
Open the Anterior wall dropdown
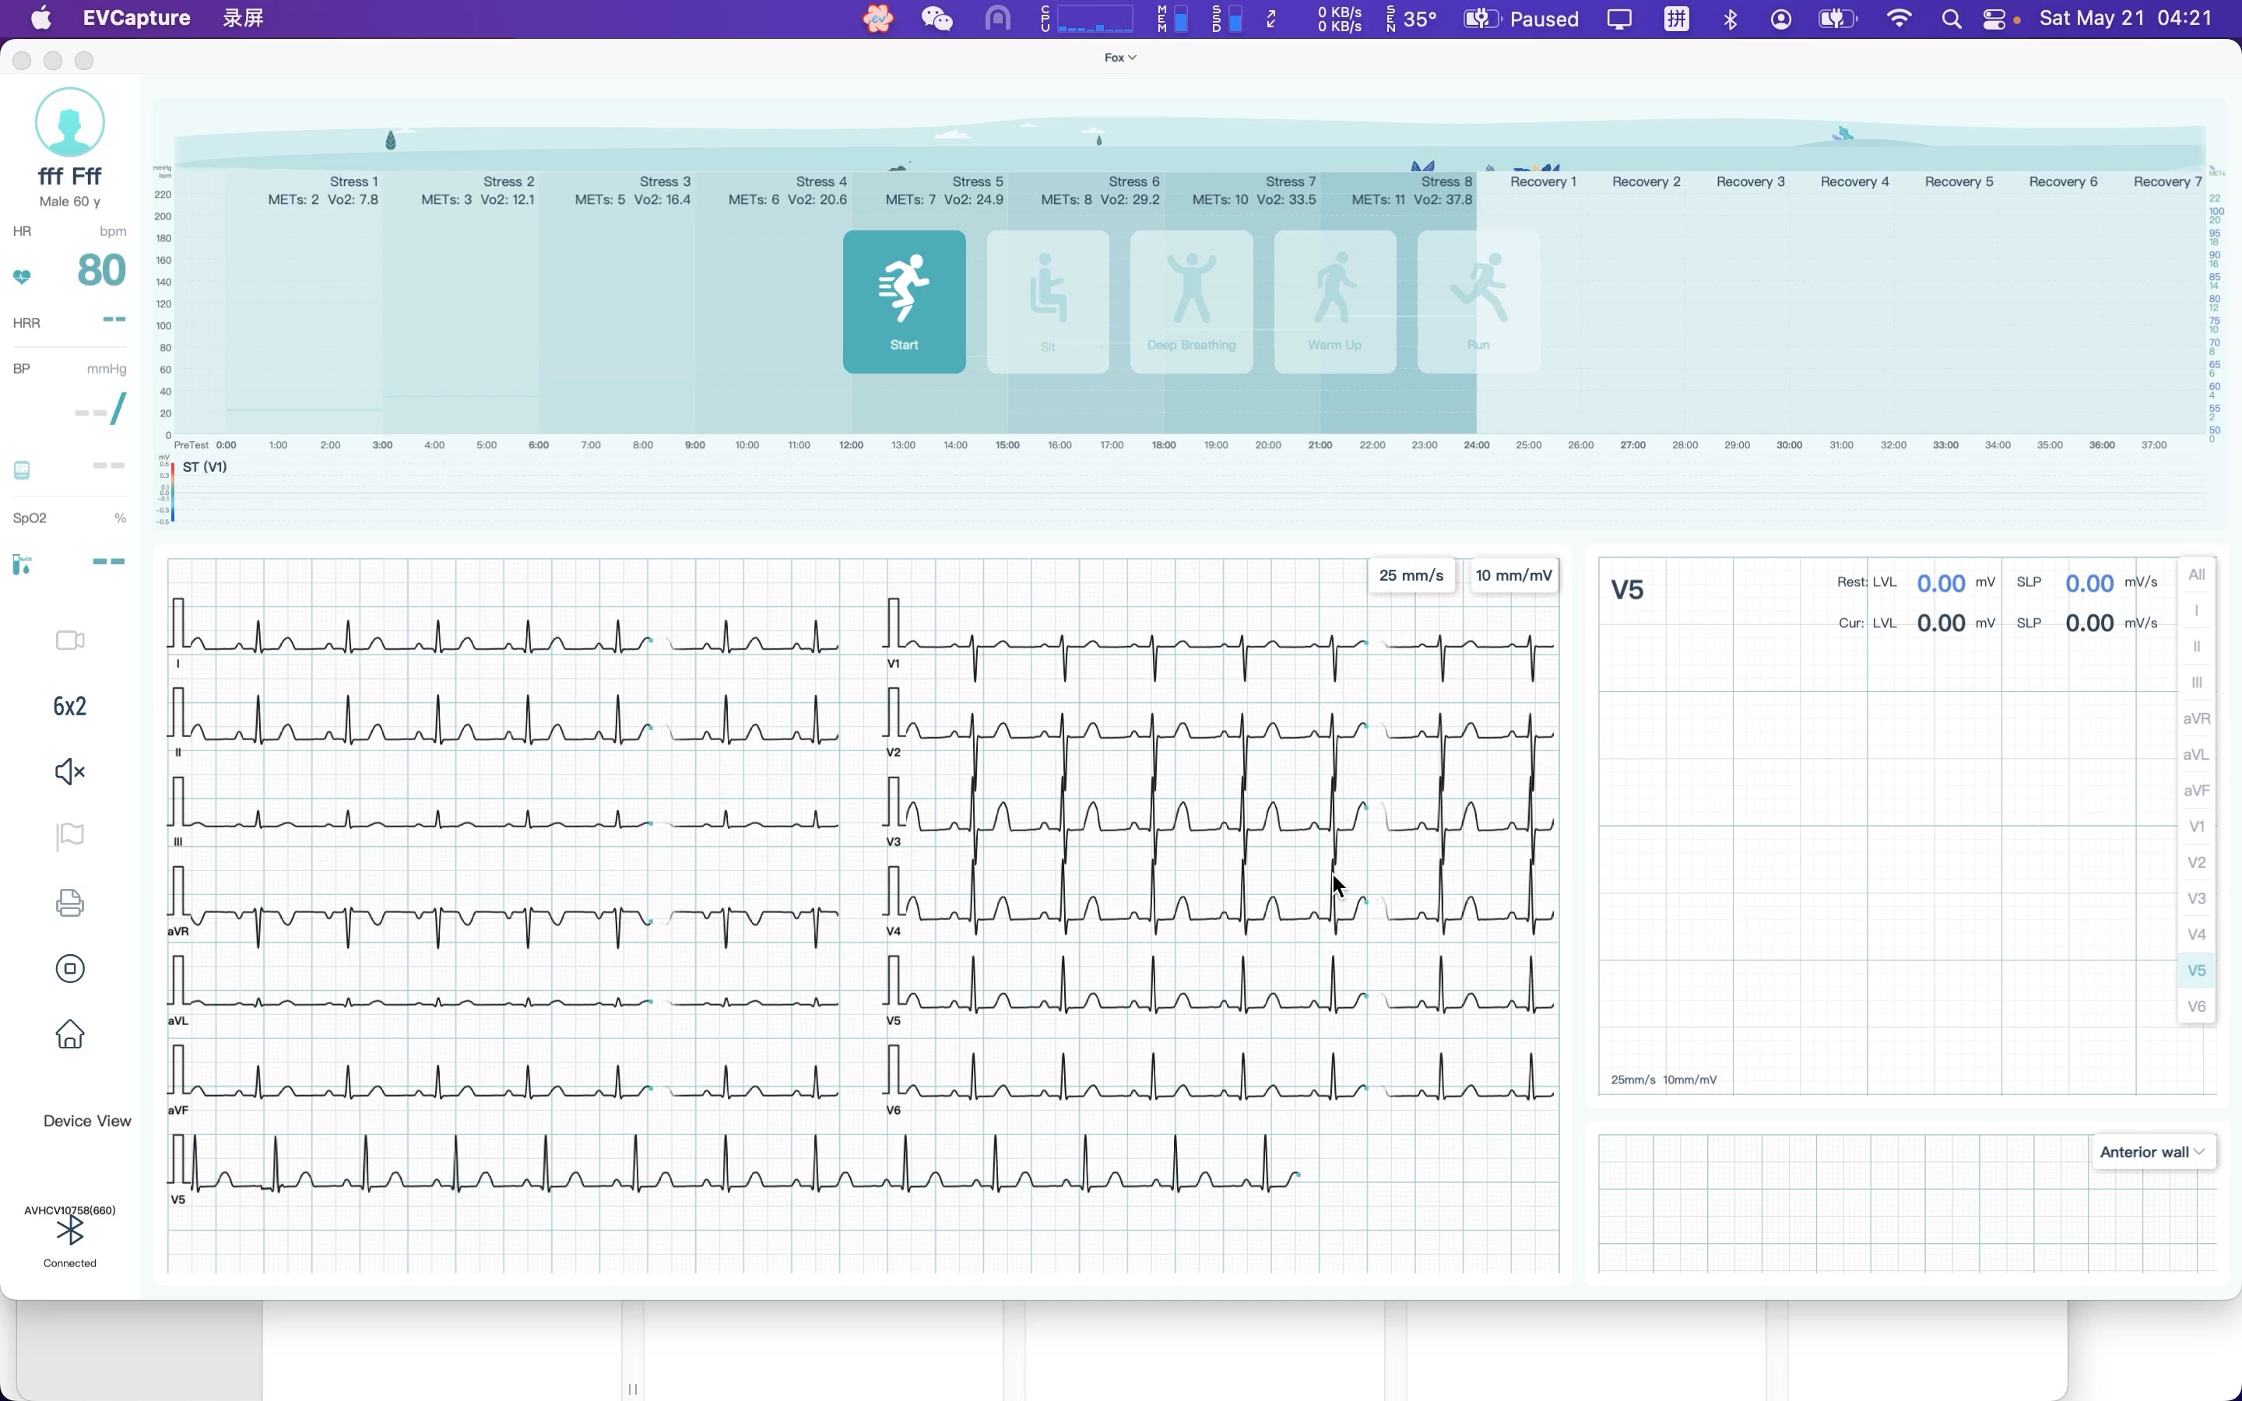pos(2153,1152)
